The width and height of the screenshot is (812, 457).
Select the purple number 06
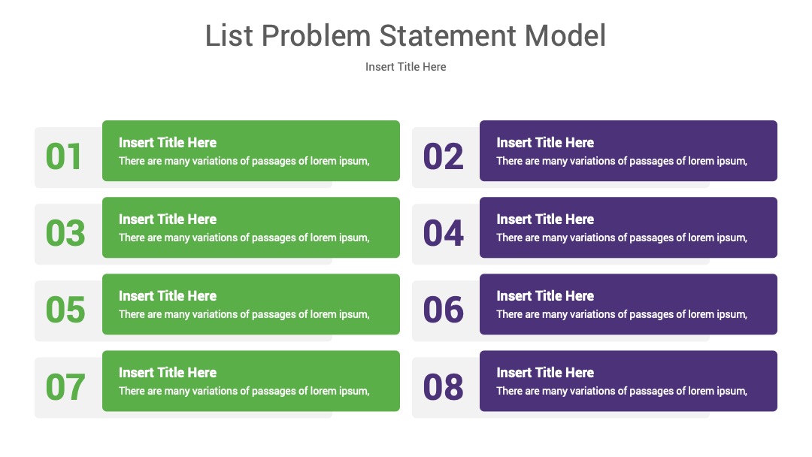click(x=444, y=310)
